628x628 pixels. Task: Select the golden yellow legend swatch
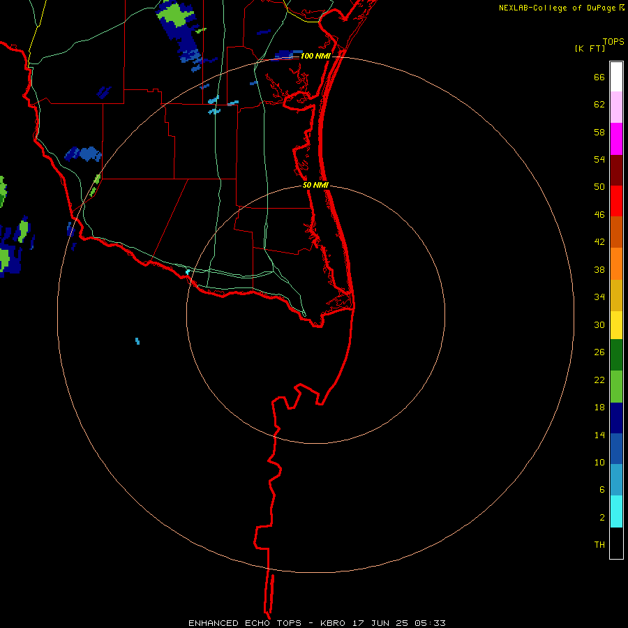click(x=616, y=295)
